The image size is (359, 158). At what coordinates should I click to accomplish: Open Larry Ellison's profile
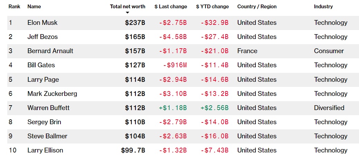45,150
